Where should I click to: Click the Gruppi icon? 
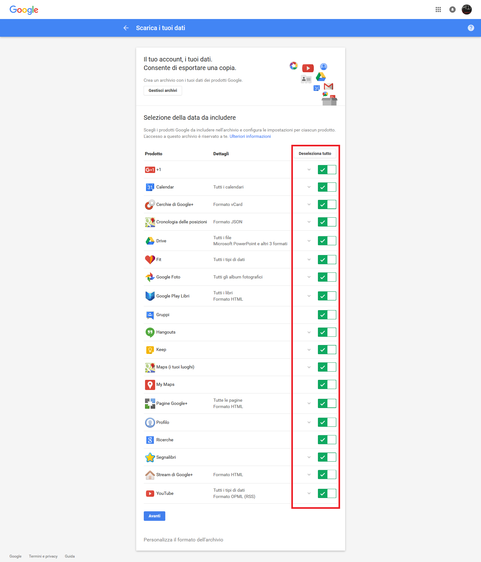[x=150, y=315]
